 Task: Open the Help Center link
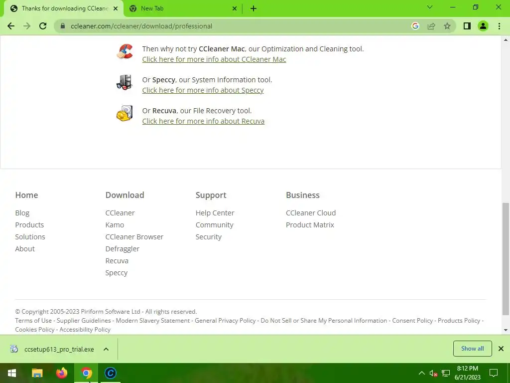(x=215, y=213)
